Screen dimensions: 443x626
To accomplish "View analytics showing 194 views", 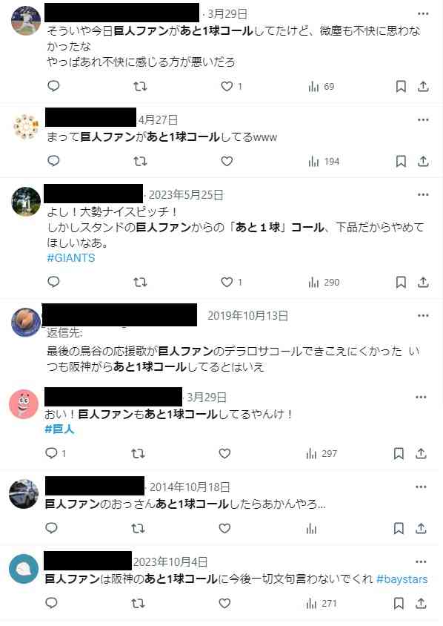I will pyautogui.click(x=324, y=161).
